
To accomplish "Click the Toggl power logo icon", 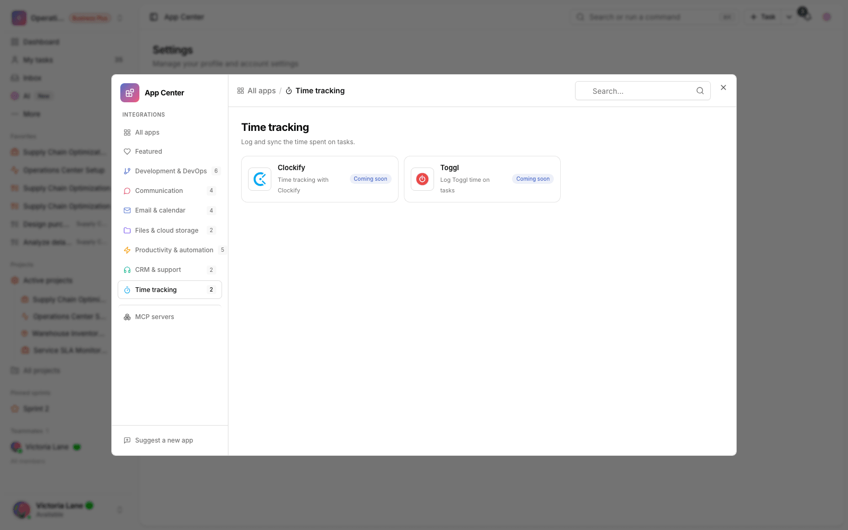I will [x=422, y=179].
